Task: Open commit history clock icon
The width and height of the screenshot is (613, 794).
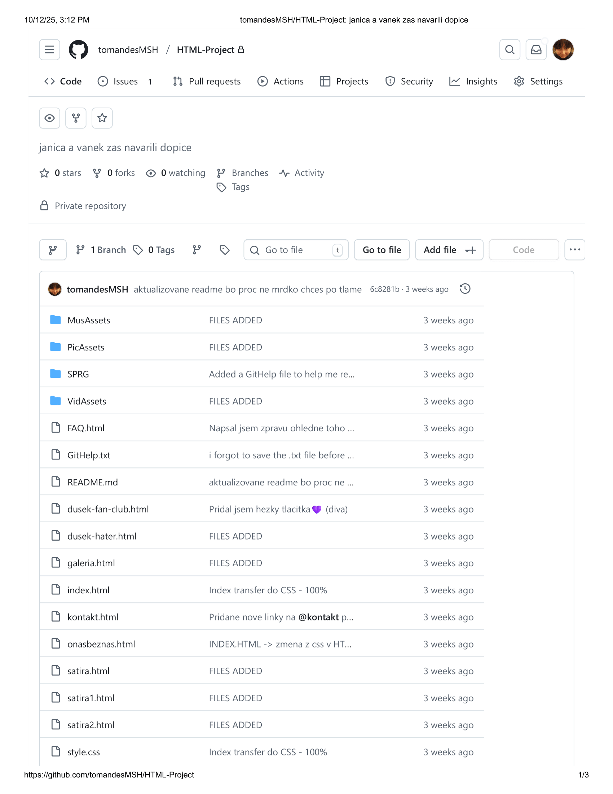Action: click(x=465, y=289)
